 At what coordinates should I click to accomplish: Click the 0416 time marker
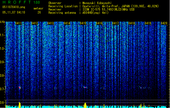tap(99, 23)
